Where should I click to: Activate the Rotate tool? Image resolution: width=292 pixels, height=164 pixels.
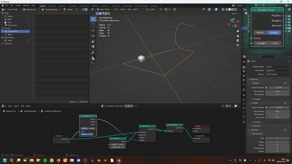93,36
